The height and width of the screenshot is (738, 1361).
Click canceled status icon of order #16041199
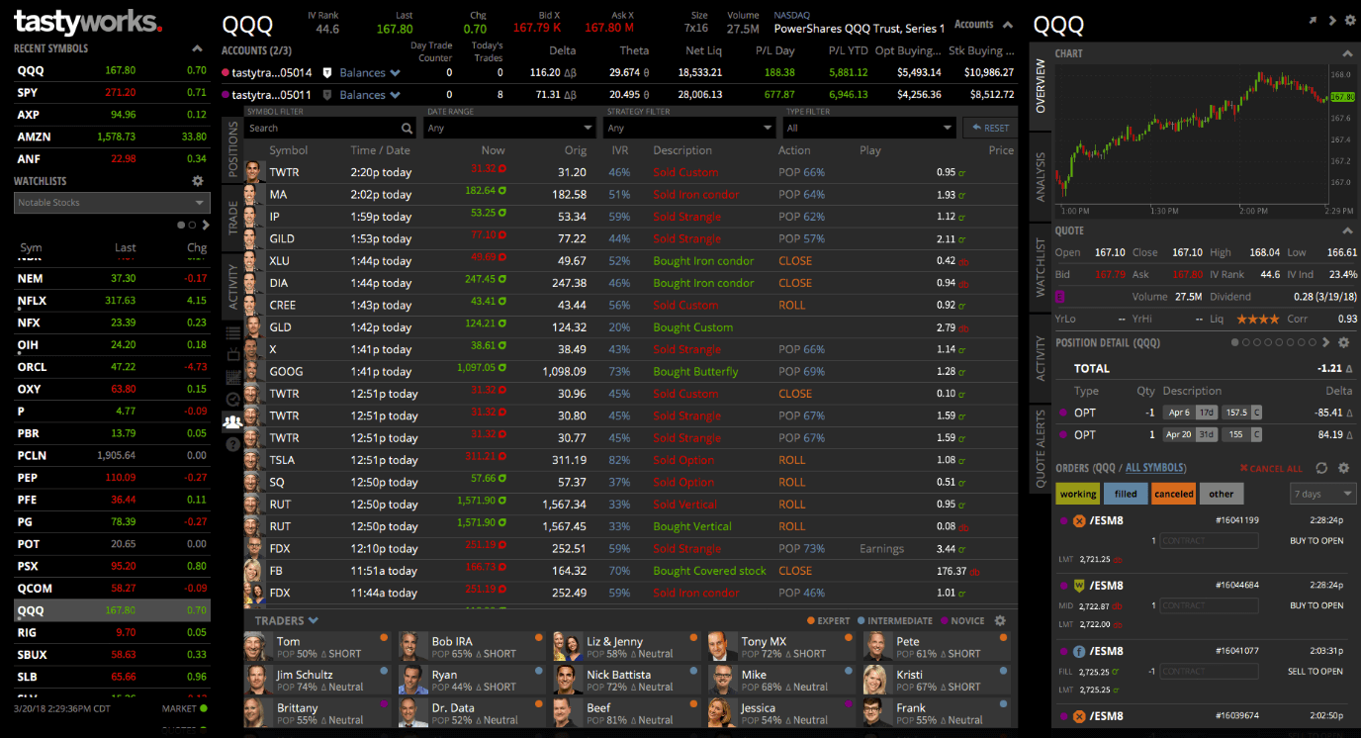tap(1079, 520)
